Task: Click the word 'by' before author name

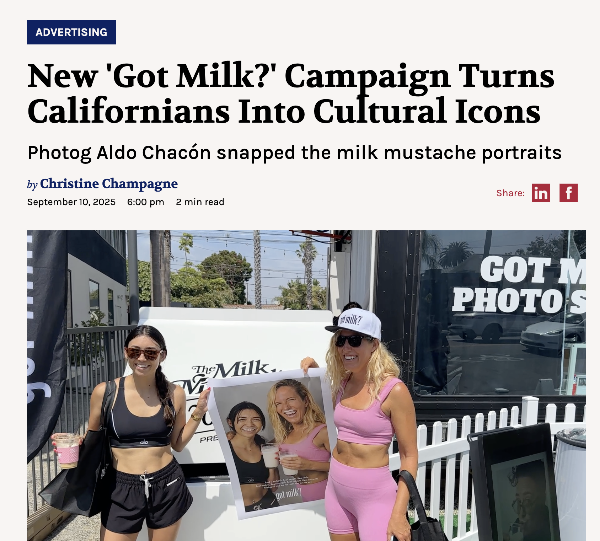Action: pos(32,184)
